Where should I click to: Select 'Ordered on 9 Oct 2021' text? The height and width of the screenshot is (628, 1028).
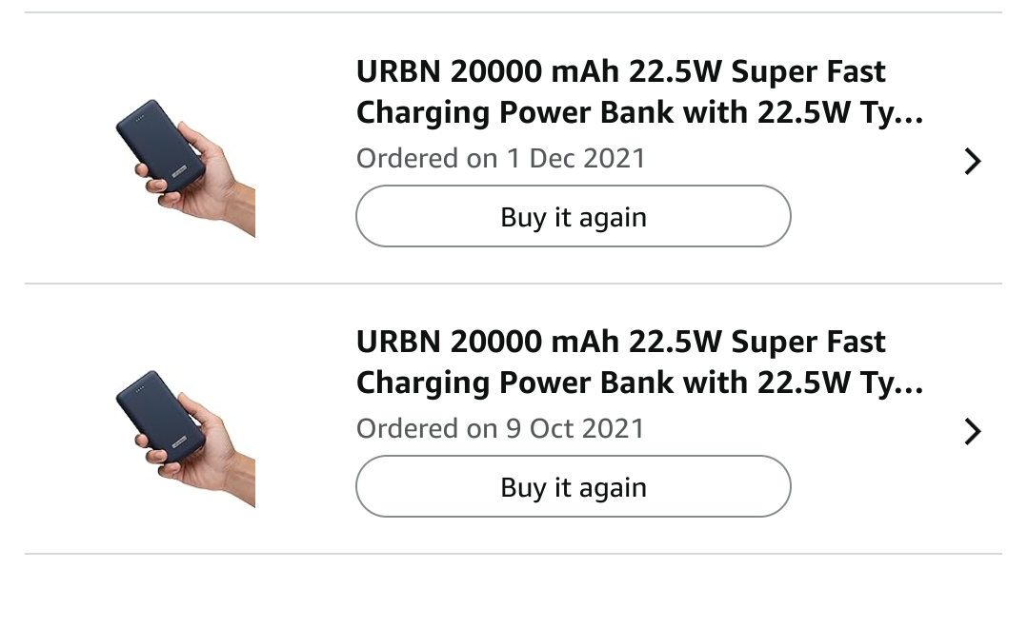pos(501,429)
